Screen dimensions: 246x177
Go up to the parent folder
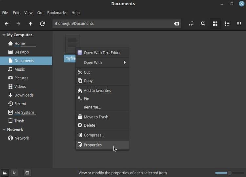31,24
